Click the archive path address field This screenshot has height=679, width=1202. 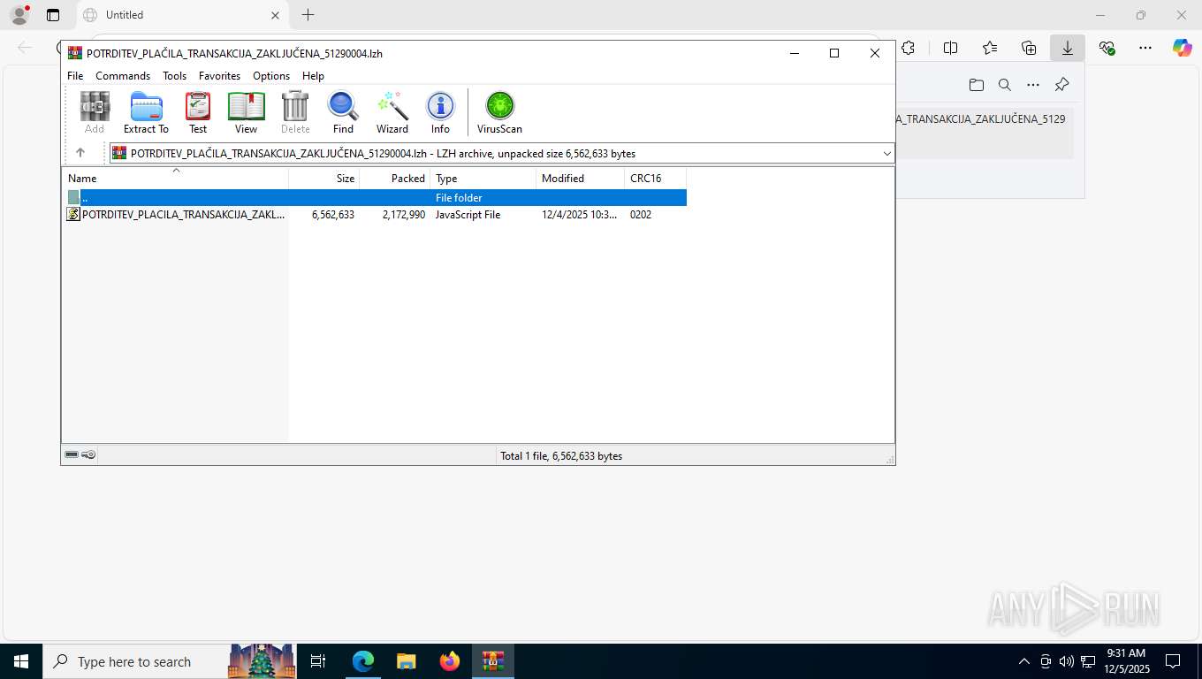501,153
